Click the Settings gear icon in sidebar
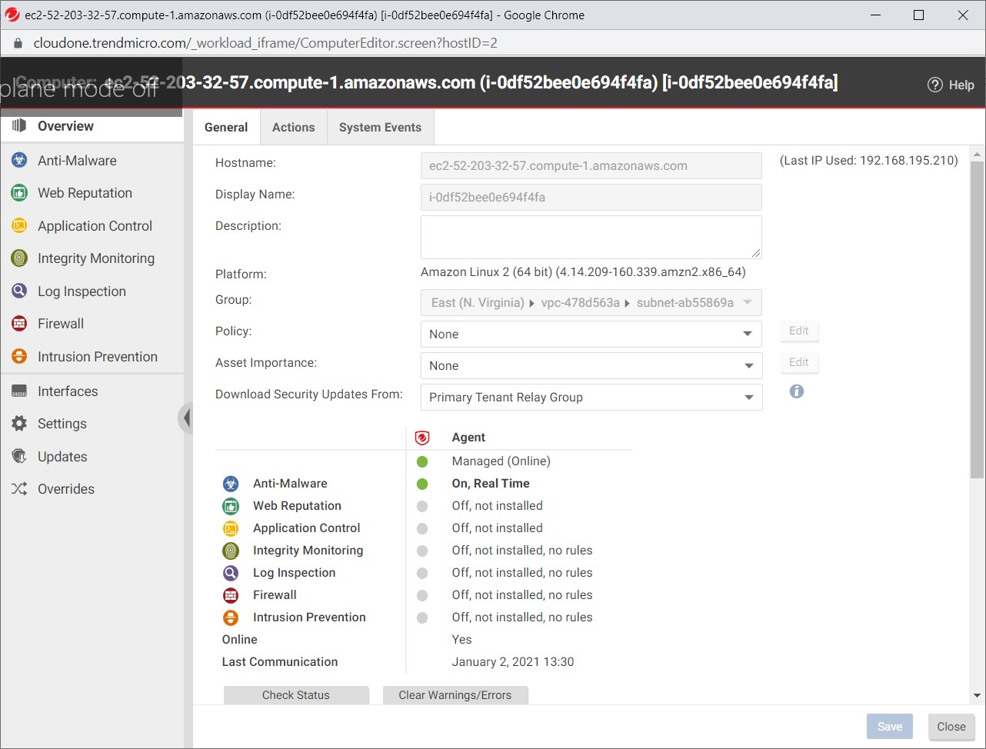 tap(19, 424)
